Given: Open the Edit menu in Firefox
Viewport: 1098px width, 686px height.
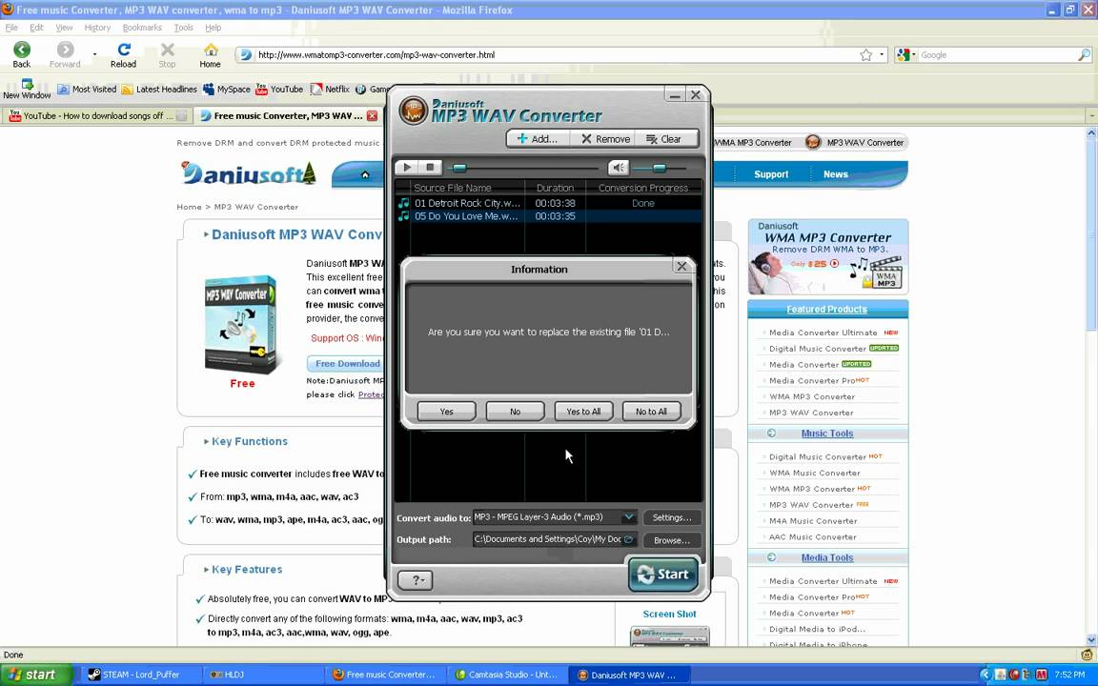Looking at the screenshot, I should pyautogui.click(x=36, y=28).
